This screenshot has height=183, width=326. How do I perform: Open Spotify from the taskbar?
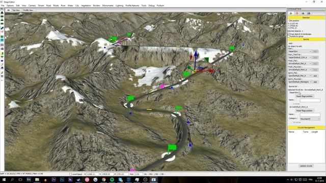[112, 179]
